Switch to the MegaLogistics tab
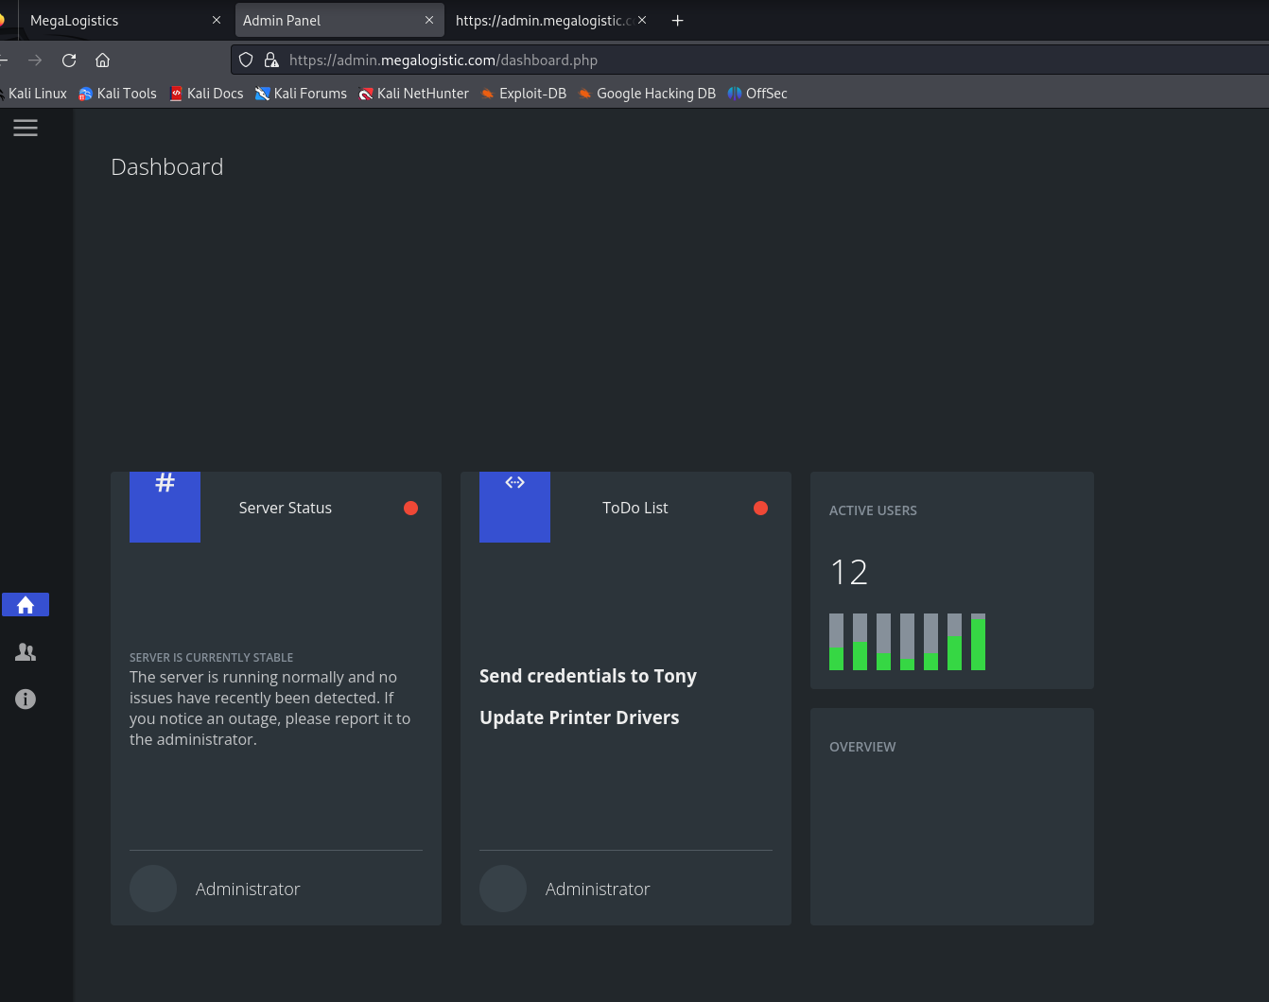The image size is (1269, 1002). coord(113,21)
